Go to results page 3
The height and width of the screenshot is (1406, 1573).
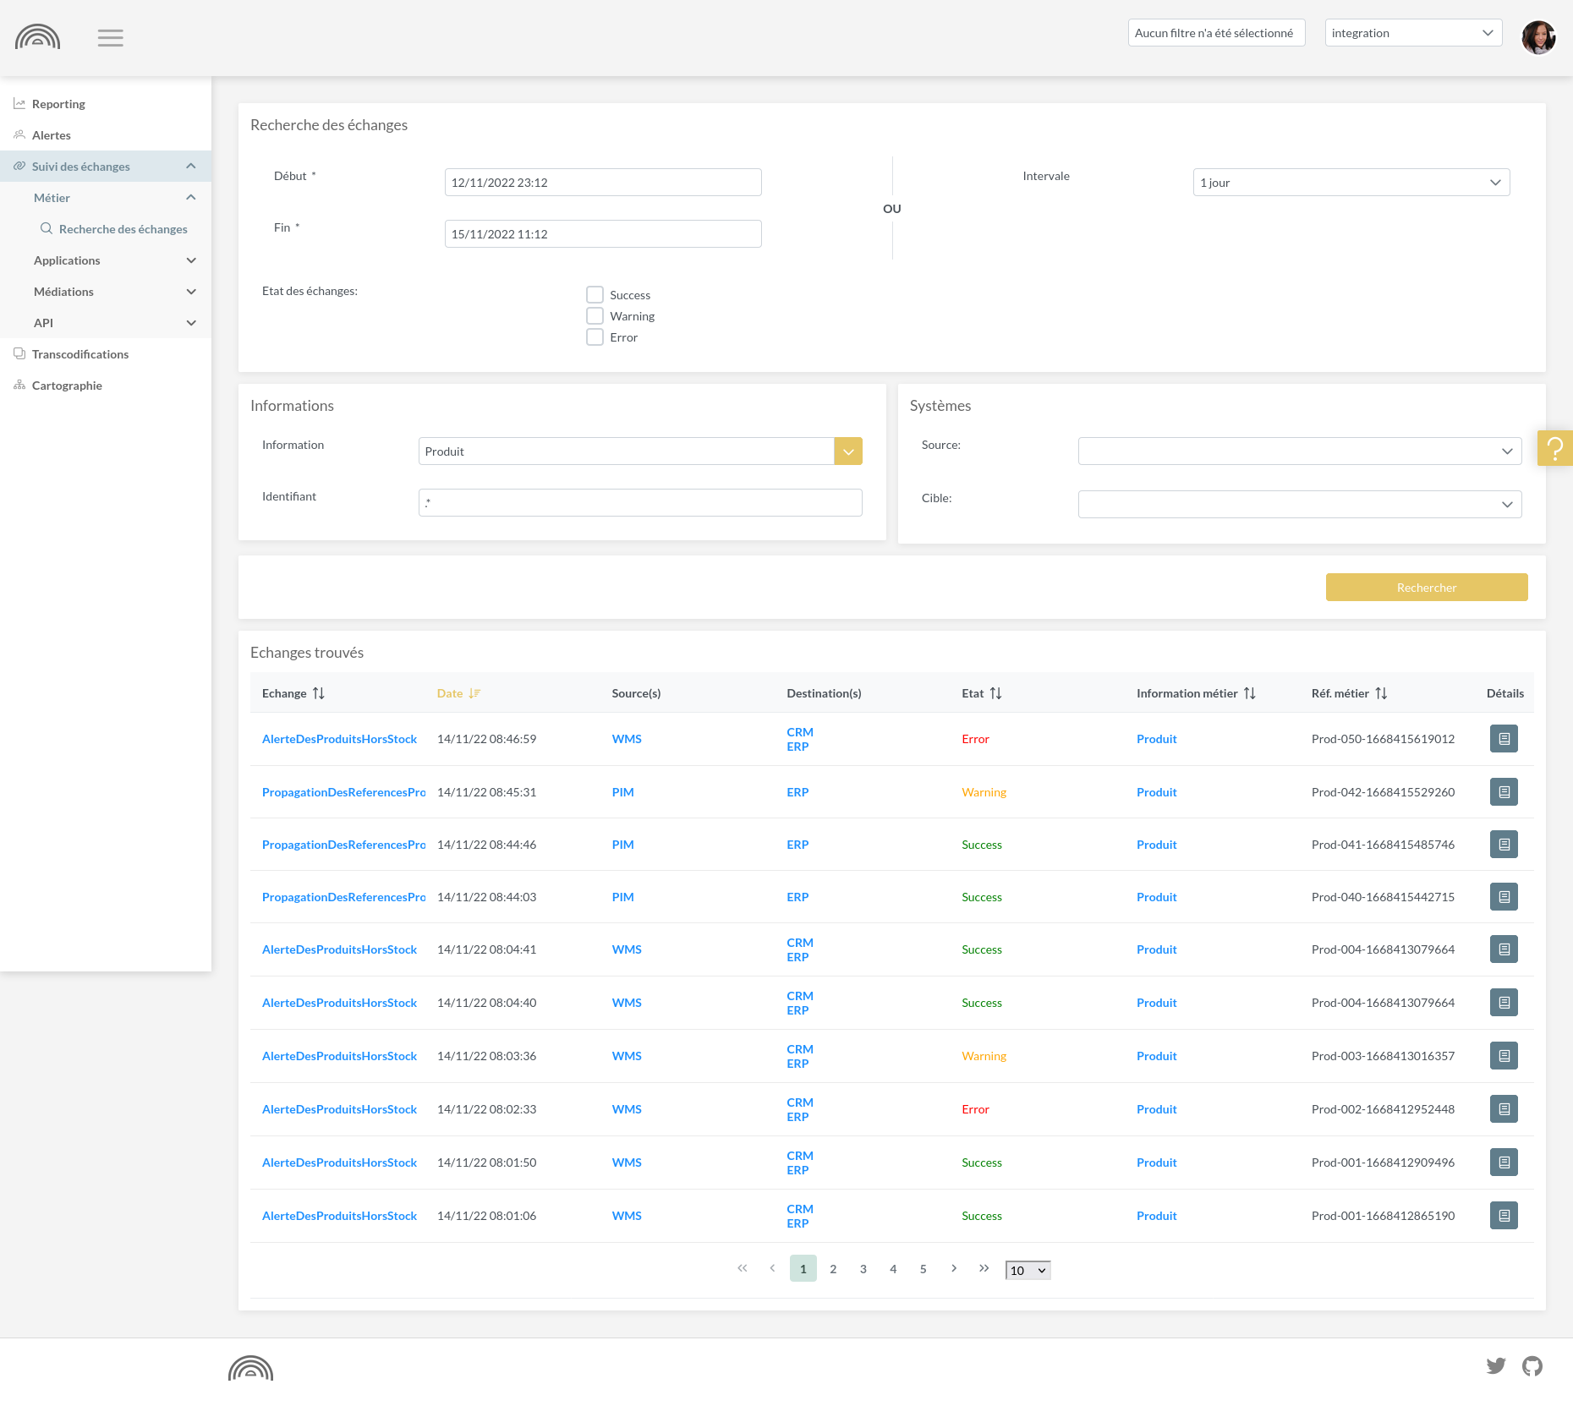[x=863, y=1269]
